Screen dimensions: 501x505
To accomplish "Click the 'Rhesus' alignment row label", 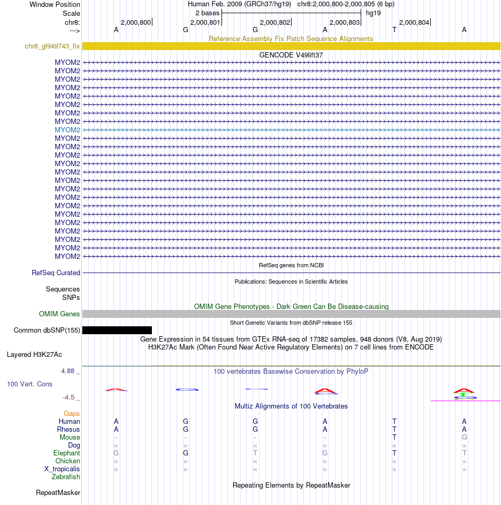I will pyautogui.click(x=69, y=429).
